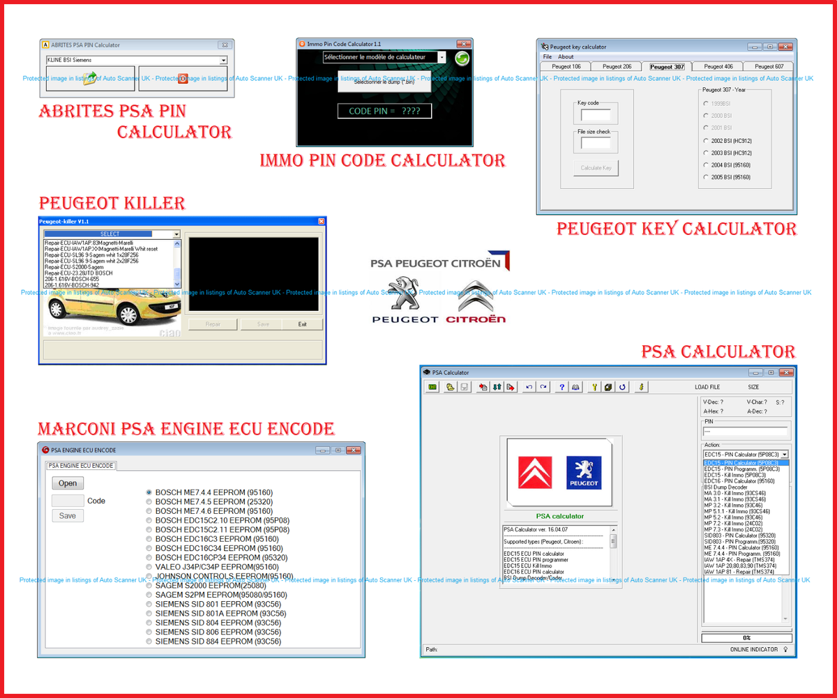The height and width of the screenshot is (698, 837).
Task: Click the Calculate Key button
Action: tap(595, 167)
